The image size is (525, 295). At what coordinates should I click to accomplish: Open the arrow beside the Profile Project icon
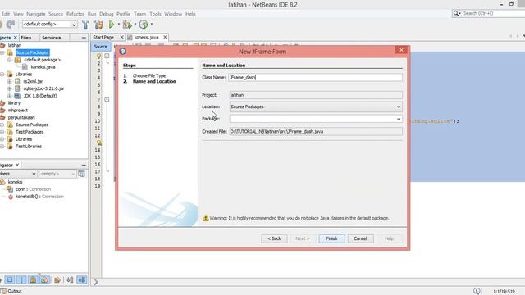point(151,24)
